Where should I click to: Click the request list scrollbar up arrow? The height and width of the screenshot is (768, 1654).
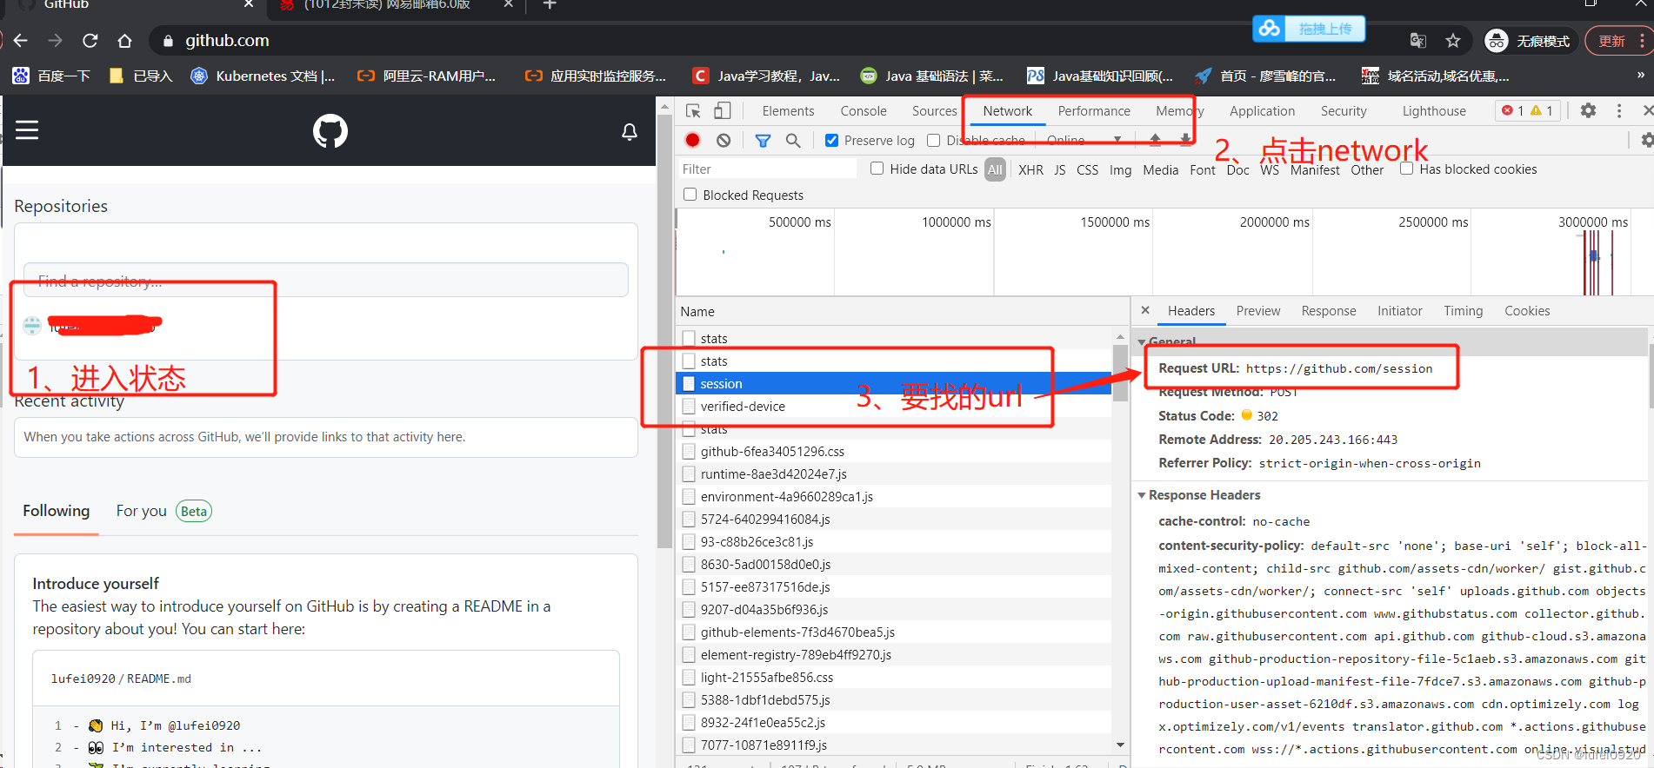tap(1120, 336)
